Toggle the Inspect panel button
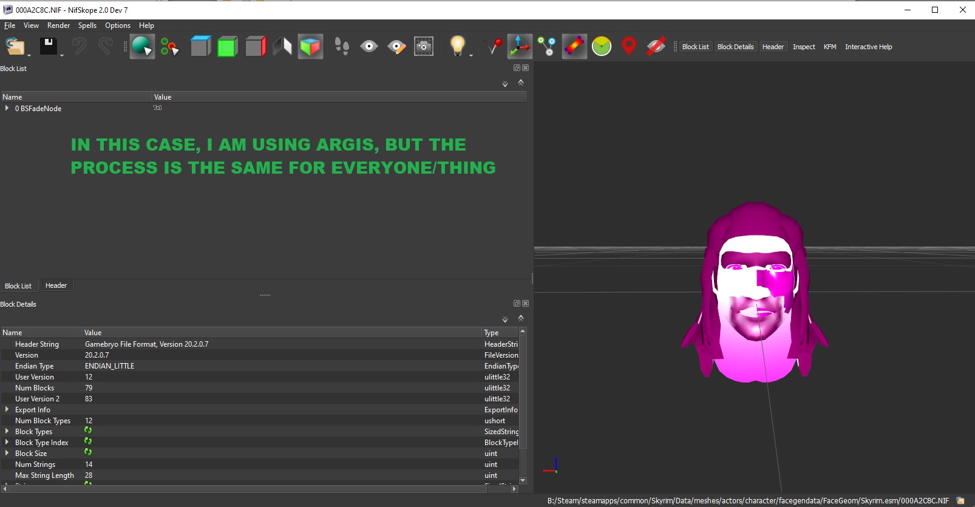The height and width of the screenshot is (507, 975). click(804, 47)
